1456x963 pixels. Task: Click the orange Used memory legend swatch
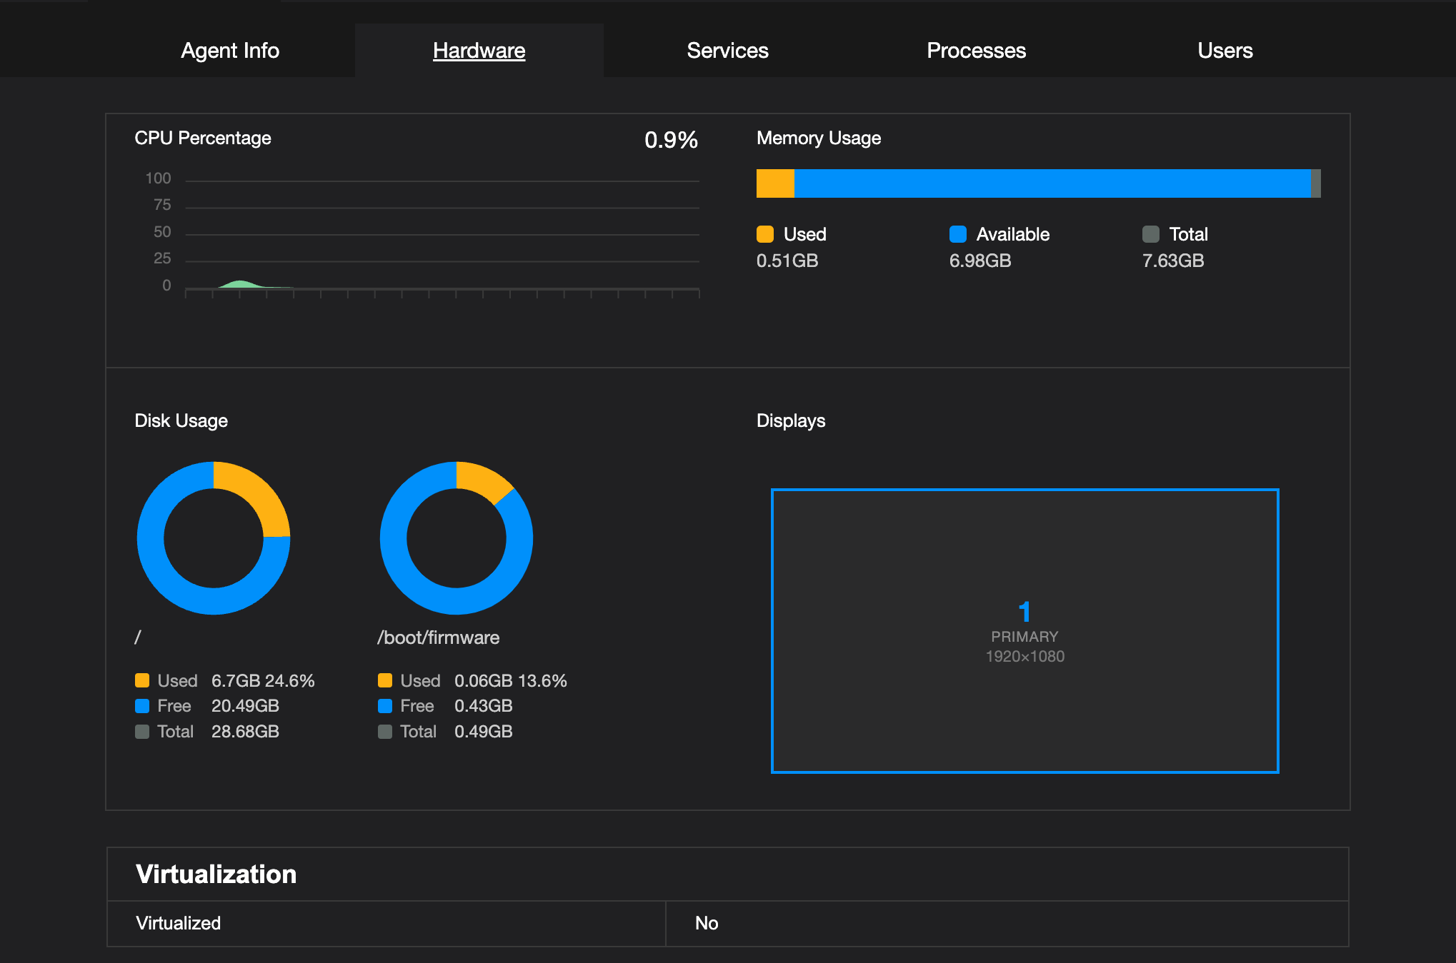[765, 234]
